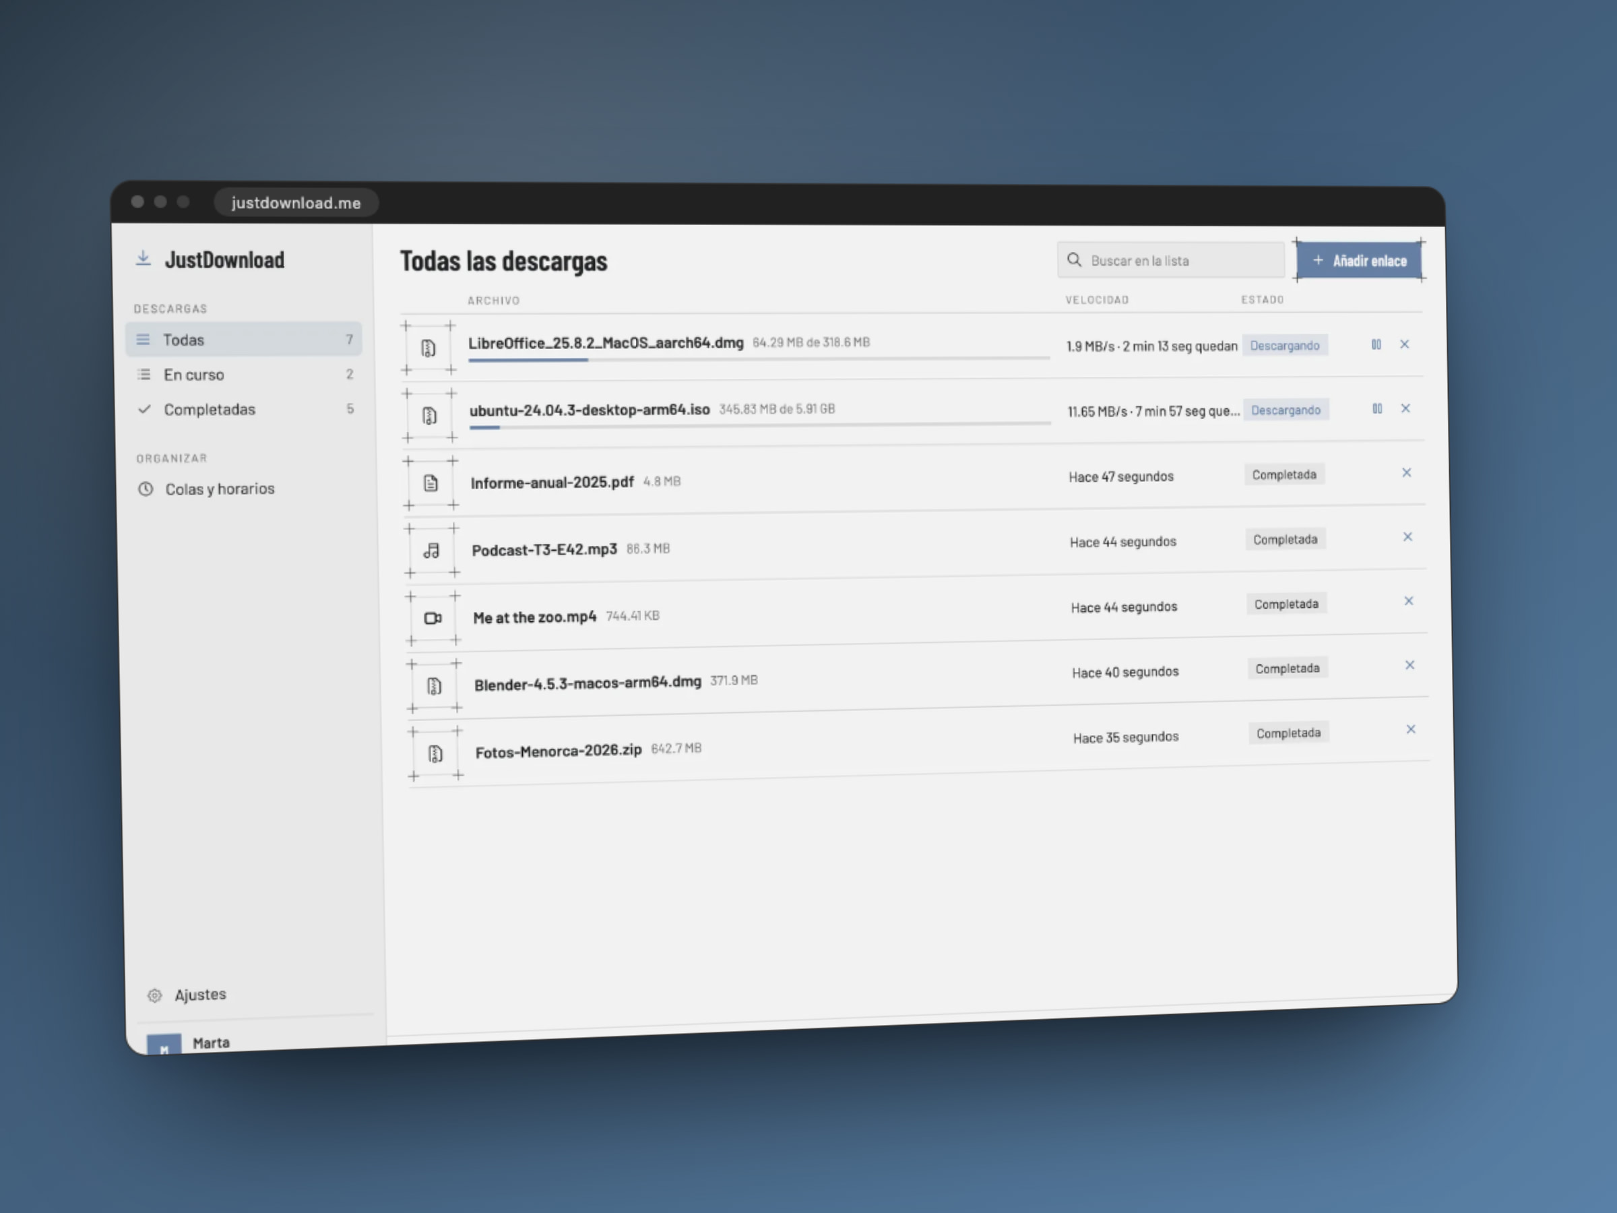Click the search magnifier icon

pyautogui.click(x=1074, y=259)
